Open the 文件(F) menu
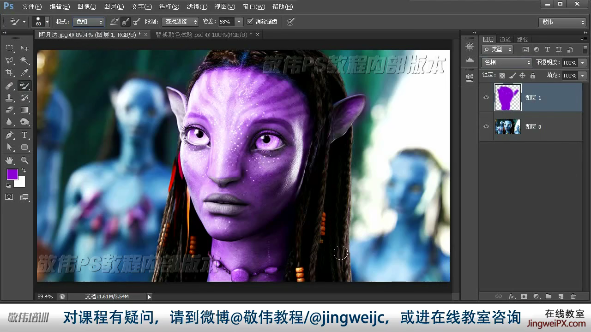 32,7
